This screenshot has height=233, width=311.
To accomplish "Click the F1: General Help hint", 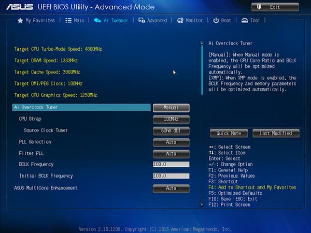I will (228, 170).
